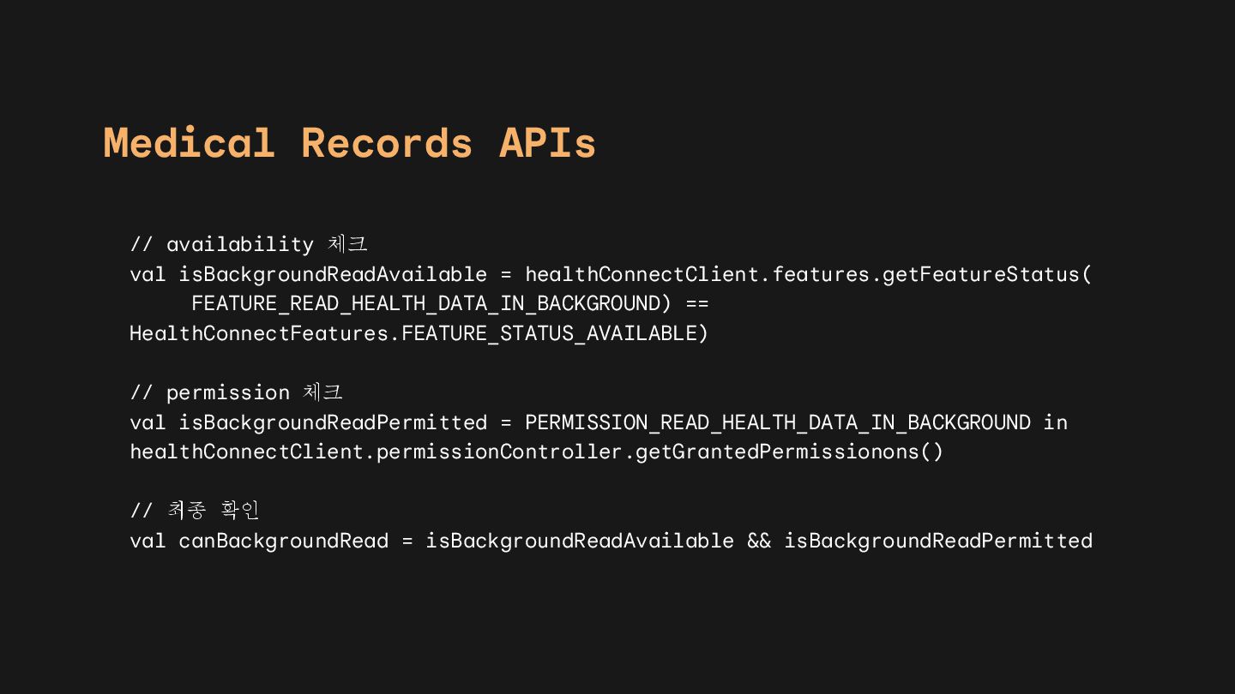Click the canBackgroundRead variable name
The width and height of the screenshot is (1235, 694).
click(x=284, y=541)
